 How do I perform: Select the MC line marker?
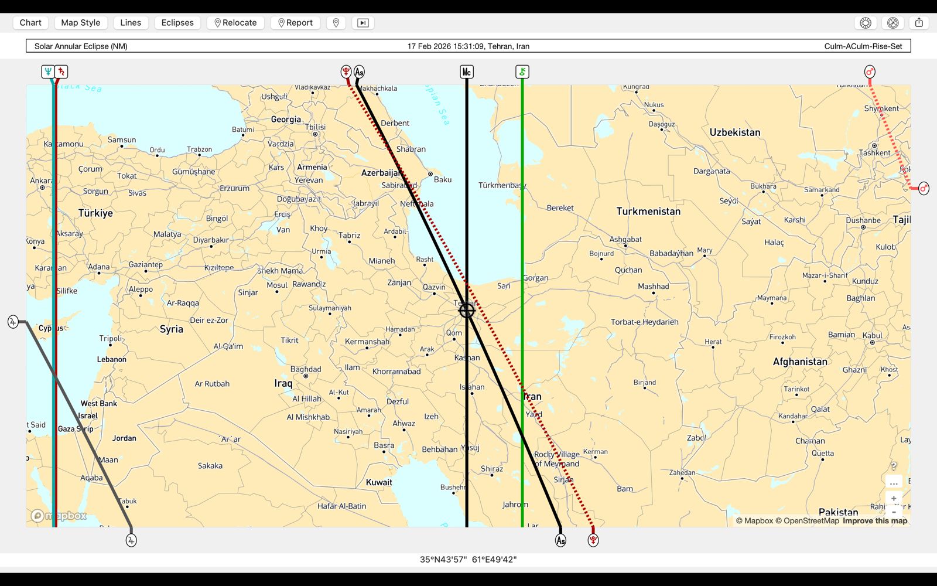[x=466, y=71]
